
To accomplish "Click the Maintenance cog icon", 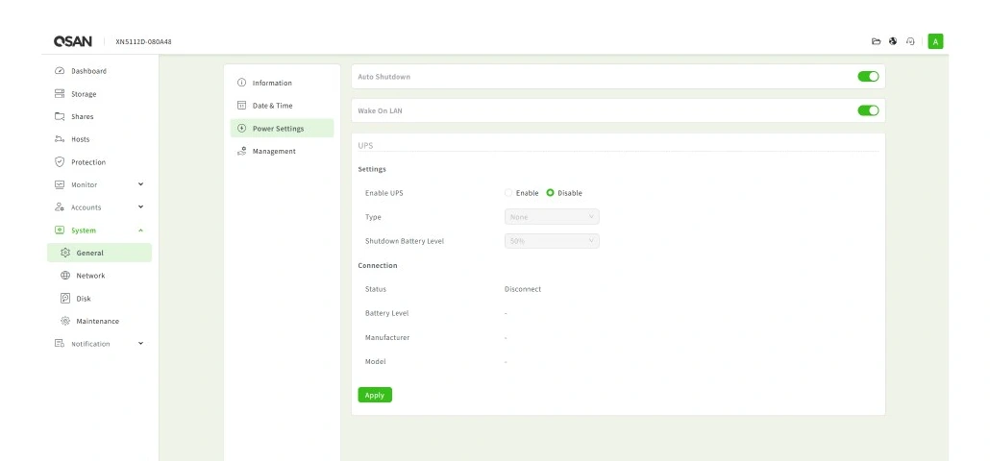I will point(65,321).
